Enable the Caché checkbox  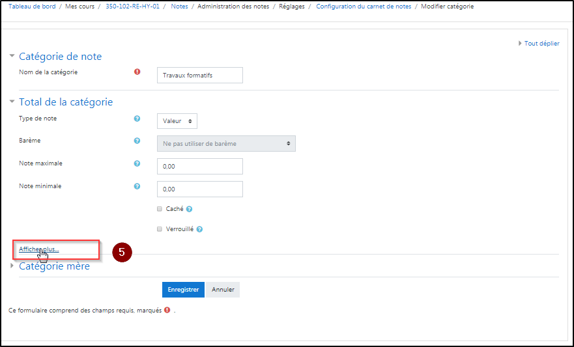pyautogui.click(x=160, y=210)
